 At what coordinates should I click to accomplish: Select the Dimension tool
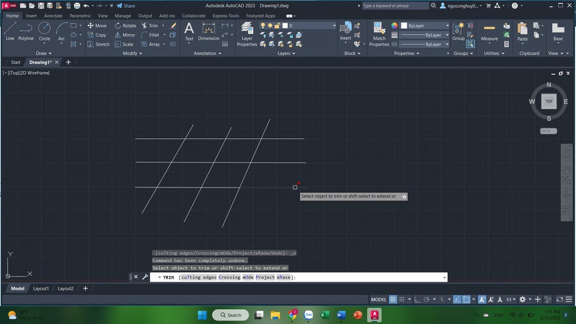tap(209, 32)
